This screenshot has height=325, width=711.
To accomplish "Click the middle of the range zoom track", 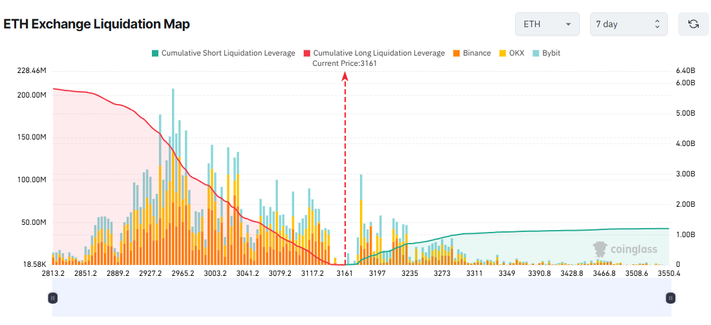I will click(362, 298).
